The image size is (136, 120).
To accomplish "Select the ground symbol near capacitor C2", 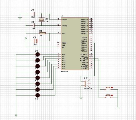I will click(x=20, y=19).
